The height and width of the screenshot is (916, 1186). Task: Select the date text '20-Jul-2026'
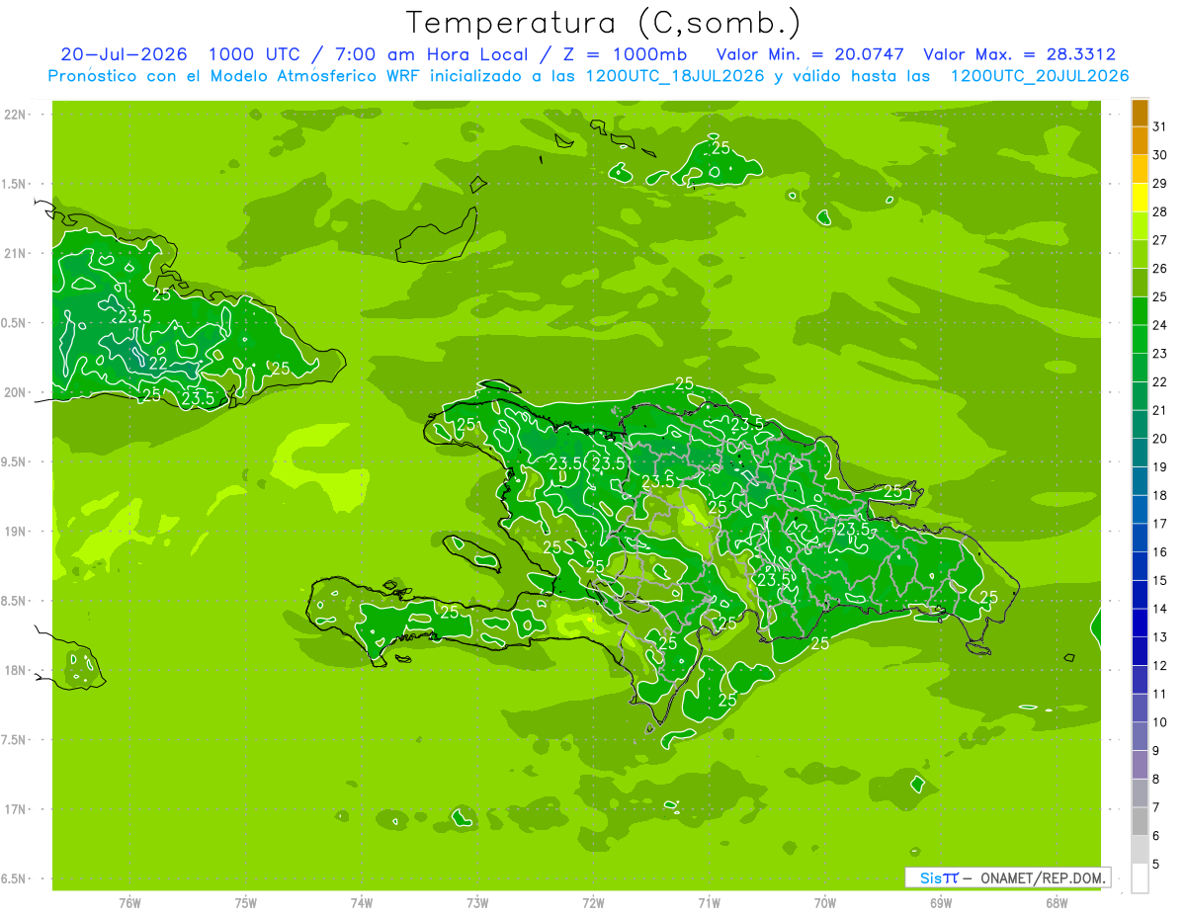[124, 54]
